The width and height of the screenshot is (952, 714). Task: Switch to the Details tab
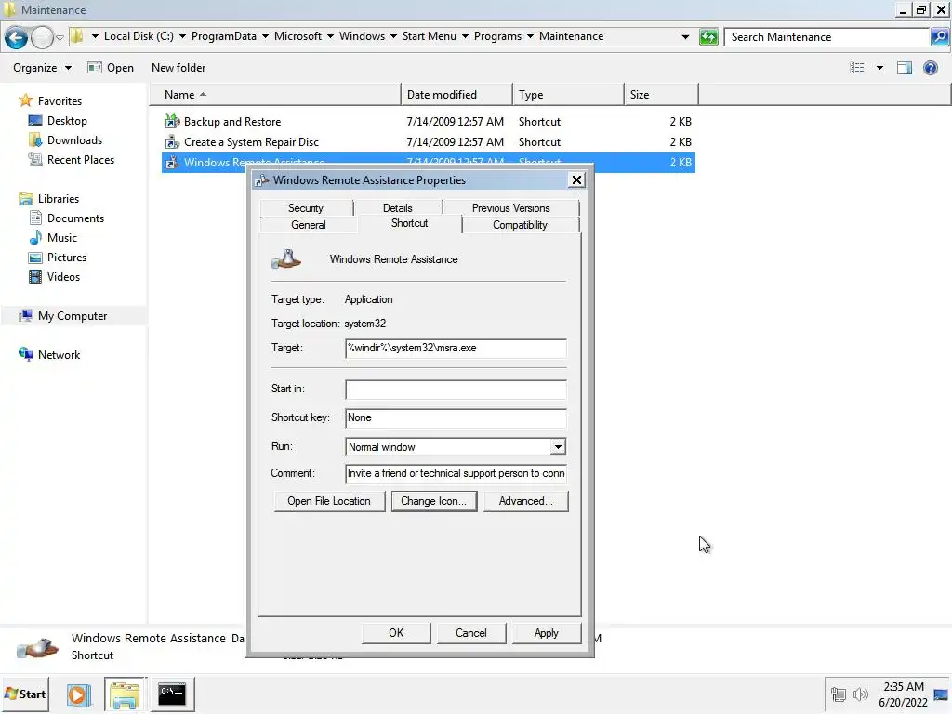[398, 207]
